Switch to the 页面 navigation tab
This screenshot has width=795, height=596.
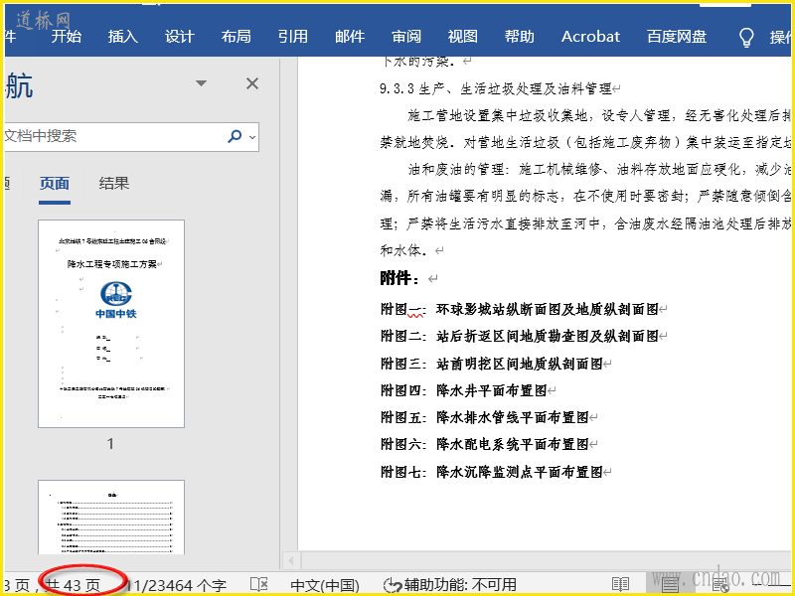pos(55,184)
